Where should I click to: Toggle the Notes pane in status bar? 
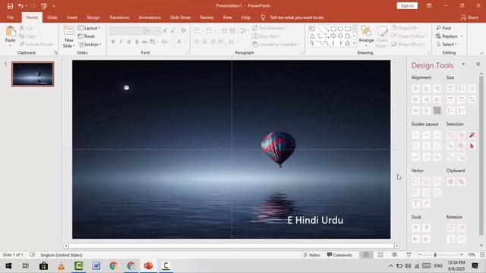coord(311,255)
